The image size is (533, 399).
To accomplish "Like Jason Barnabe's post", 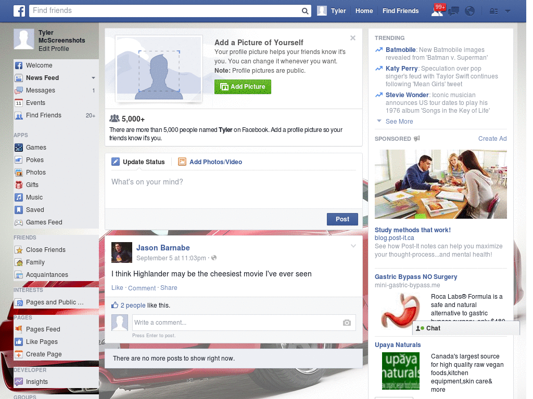I will pos(117,288).
